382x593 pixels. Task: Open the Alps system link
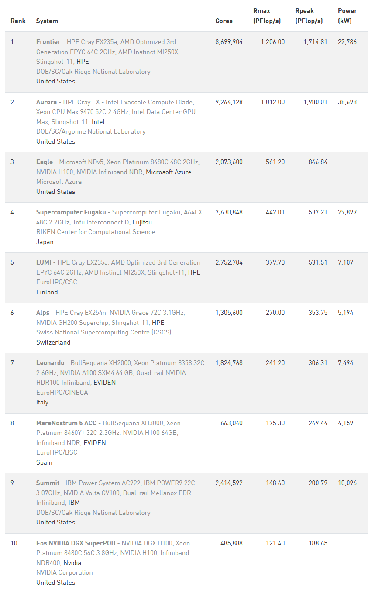[x=43, y=313]
